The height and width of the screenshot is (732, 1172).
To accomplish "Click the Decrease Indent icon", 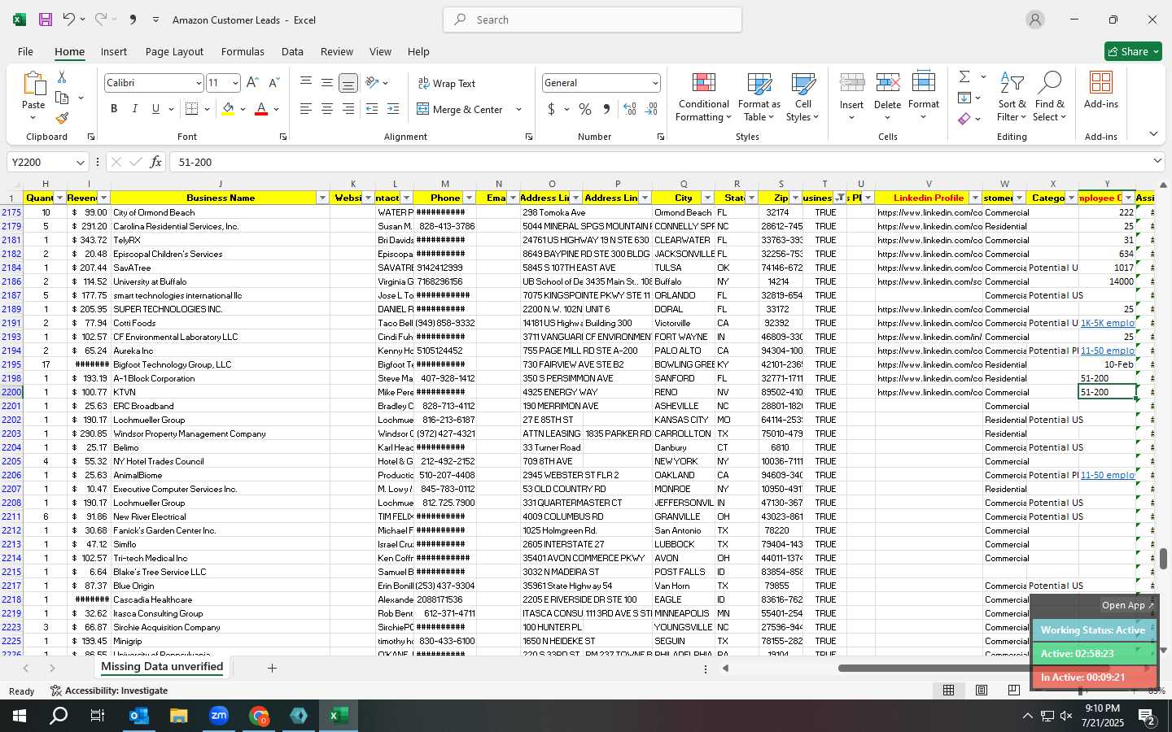I will pyautogui.click(x=372, y=109).
